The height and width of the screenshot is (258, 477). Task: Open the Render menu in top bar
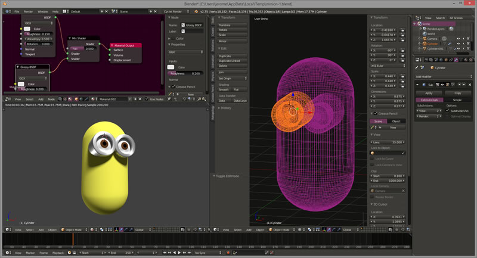click(x=28, y=11)
